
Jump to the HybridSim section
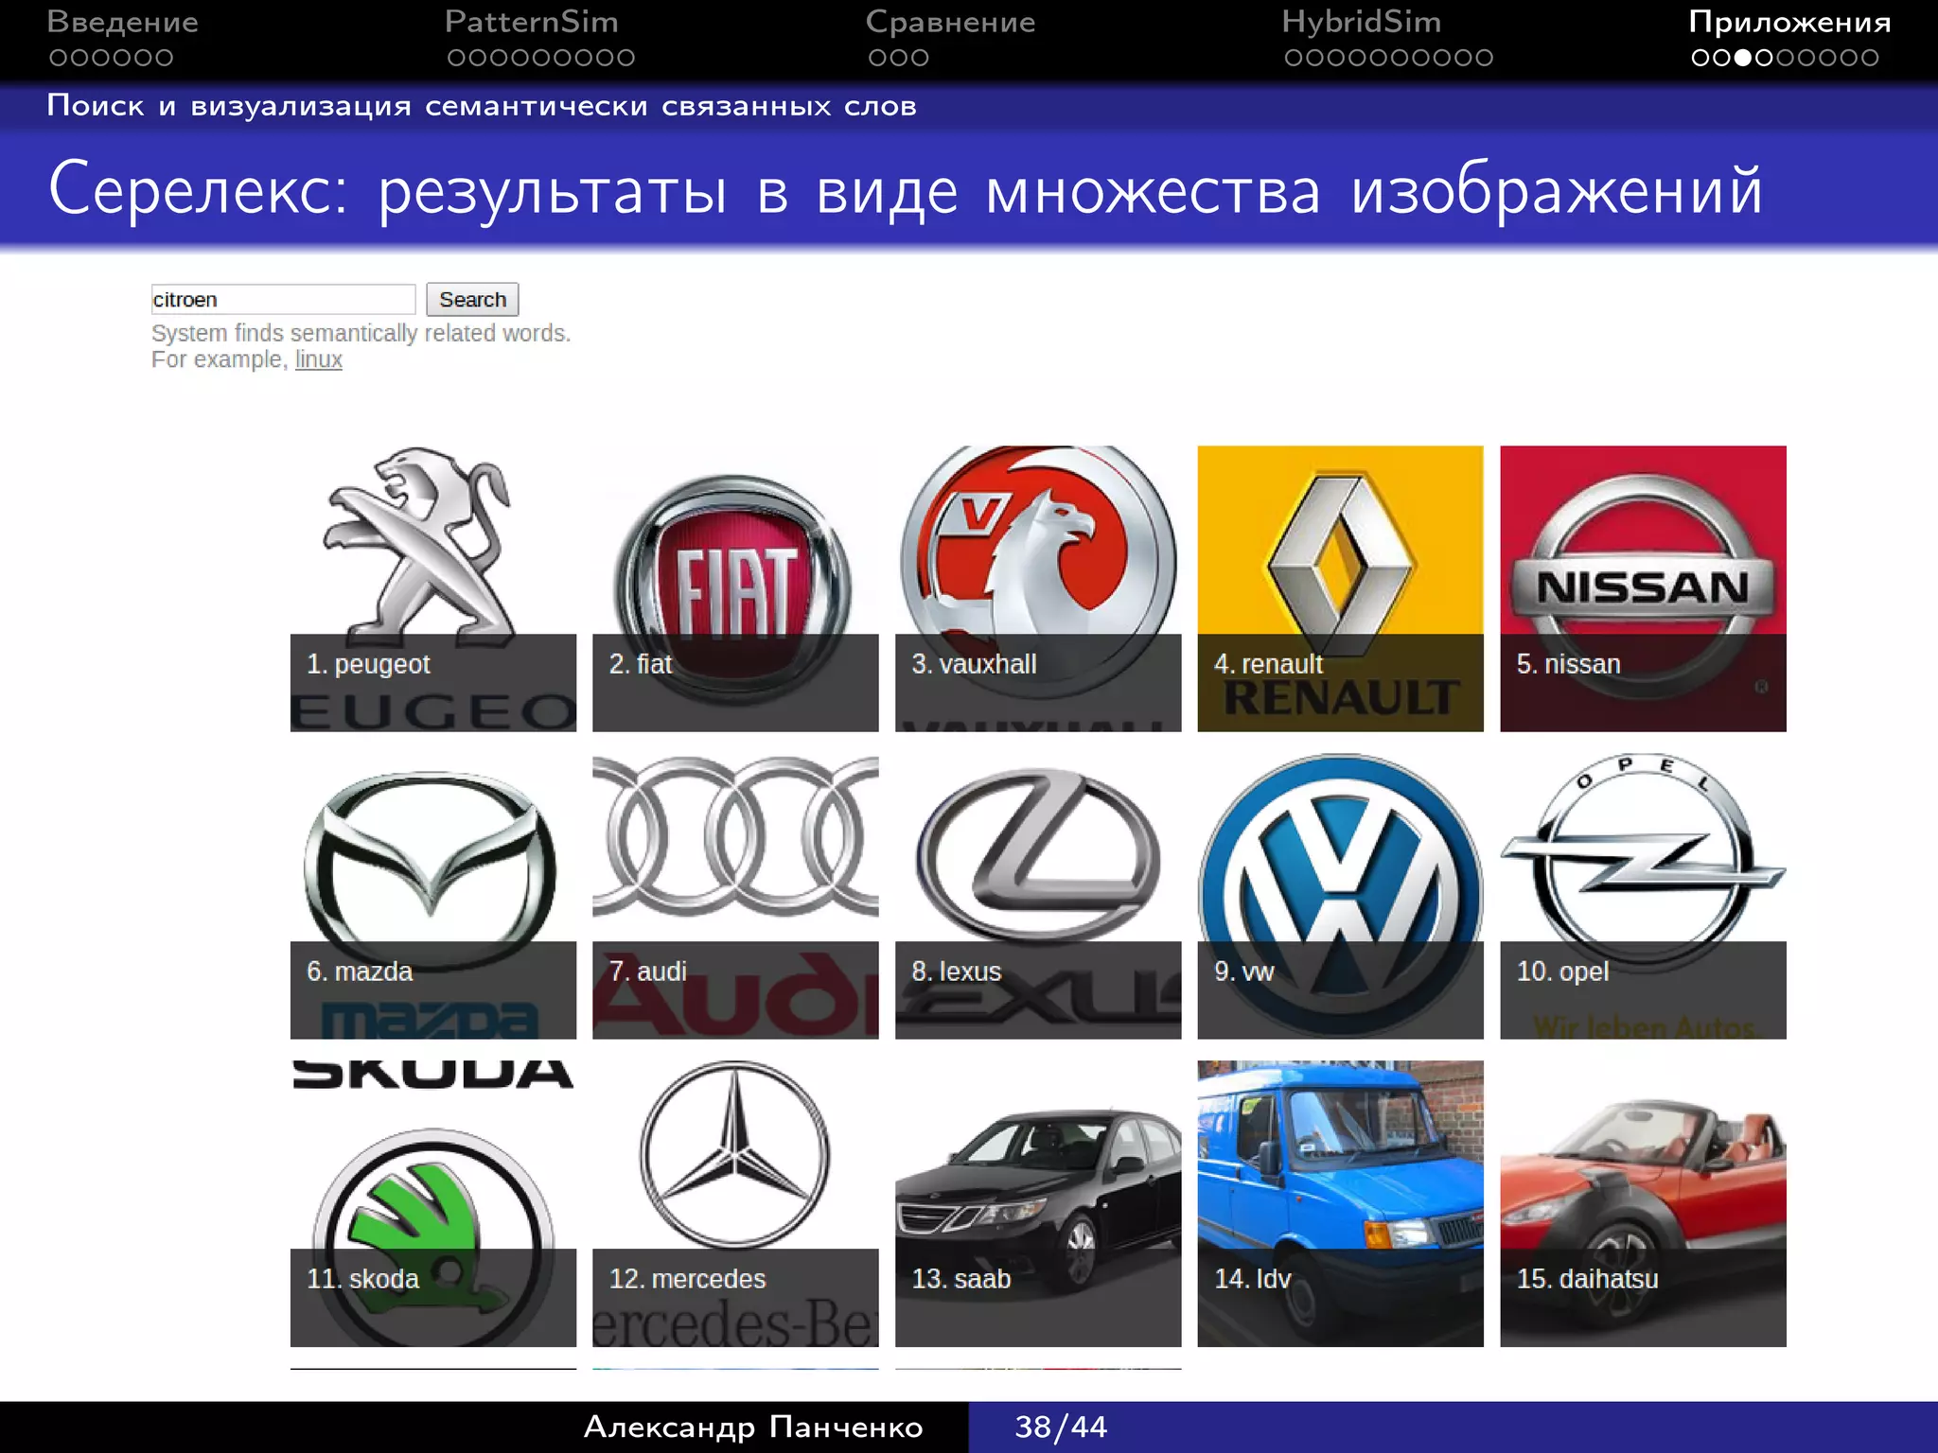click(1361, 22)
